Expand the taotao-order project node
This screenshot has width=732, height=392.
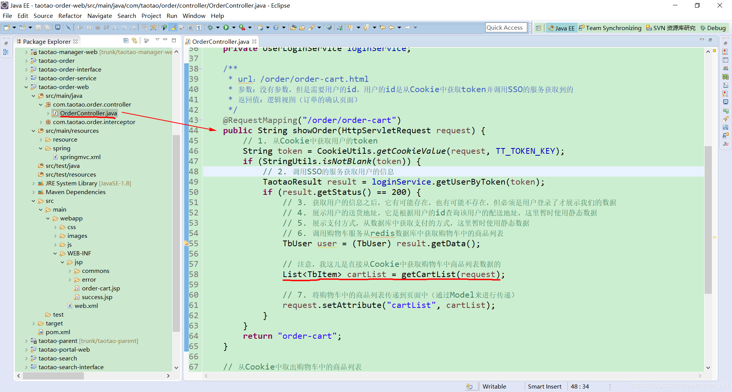click(x=26, y=61)
